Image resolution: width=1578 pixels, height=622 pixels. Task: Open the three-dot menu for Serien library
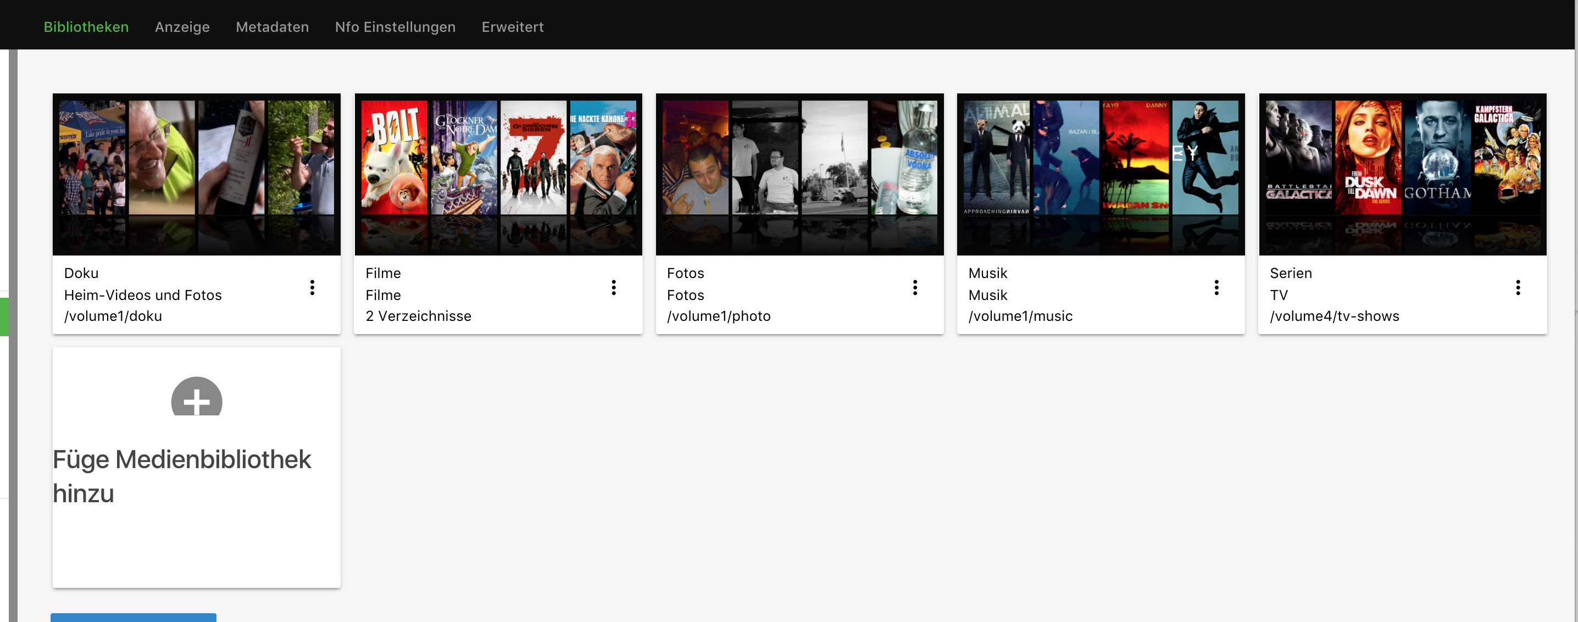tap(1518, 287)
